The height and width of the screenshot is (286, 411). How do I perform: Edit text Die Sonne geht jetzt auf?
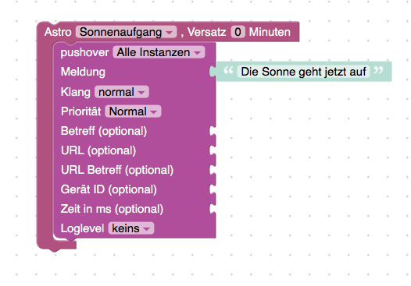coord(303,72)
